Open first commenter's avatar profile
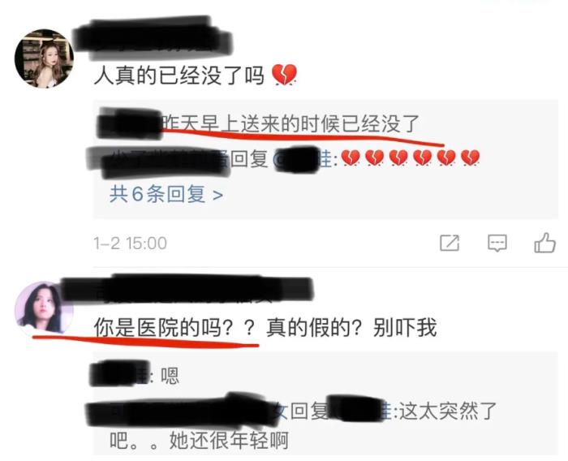Screen dimensions: 568x461 tap(44, 58)
